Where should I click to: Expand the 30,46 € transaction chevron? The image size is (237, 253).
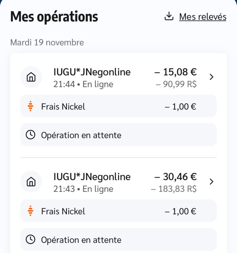(211, 182)
